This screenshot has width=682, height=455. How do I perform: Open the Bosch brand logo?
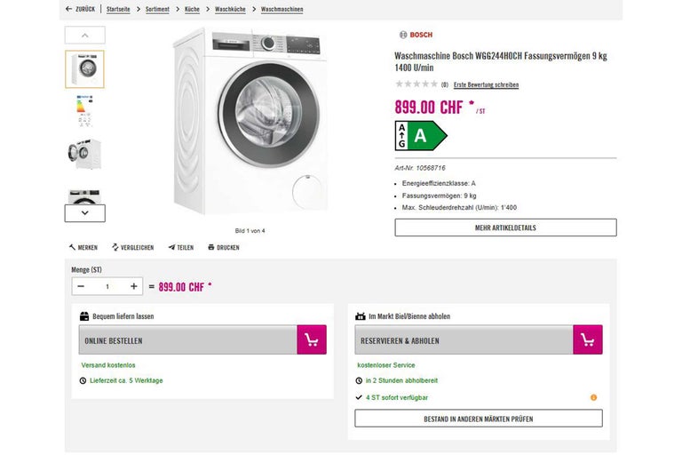[x=416, y=35]
